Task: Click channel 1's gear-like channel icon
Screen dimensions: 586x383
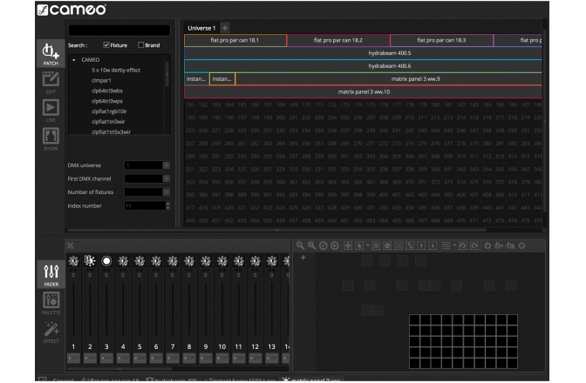Action: (x=73, y=260)
